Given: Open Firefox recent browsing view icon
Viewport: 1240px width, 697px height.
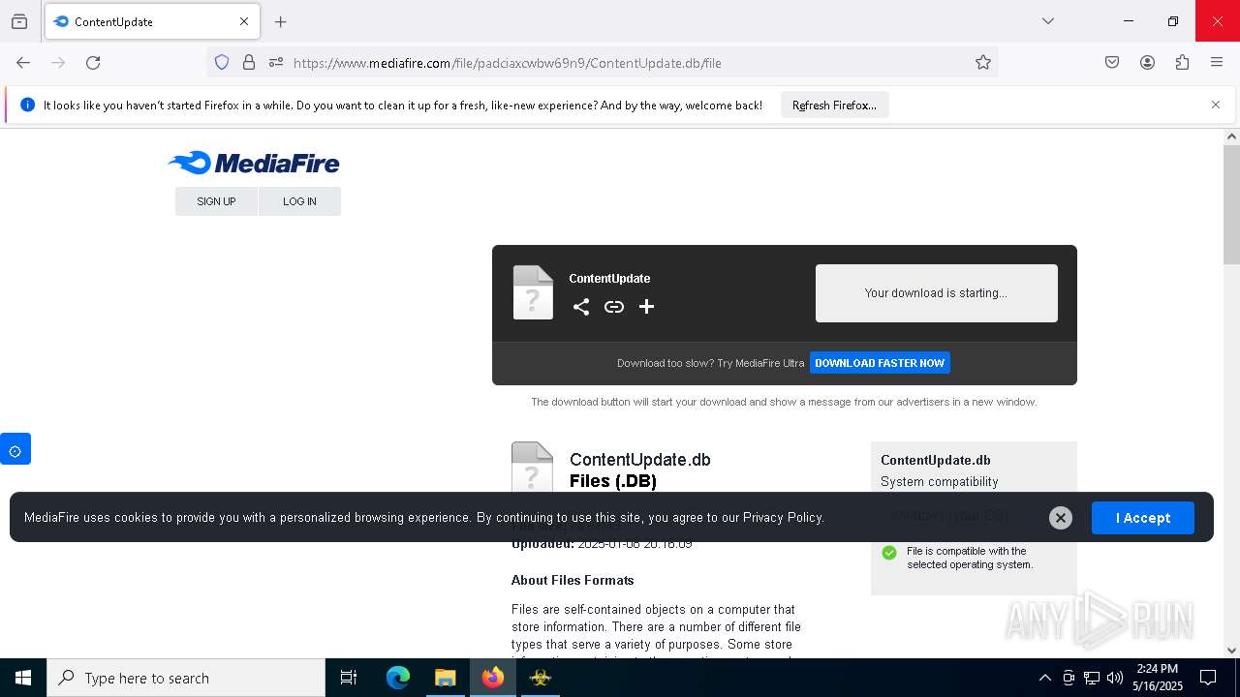Looking at the screenshot, I should click(x=19, y=21).
